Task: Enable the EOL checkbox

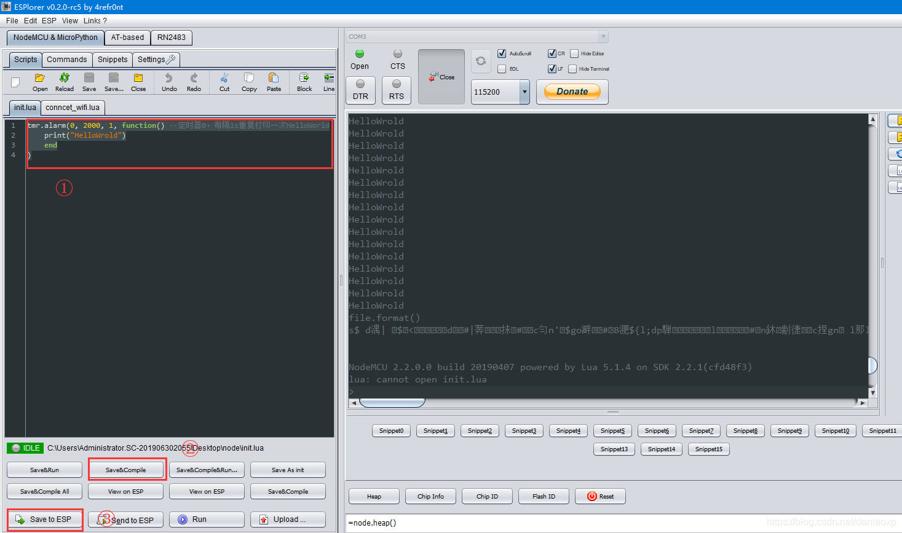Action: [x=501, y=69]
